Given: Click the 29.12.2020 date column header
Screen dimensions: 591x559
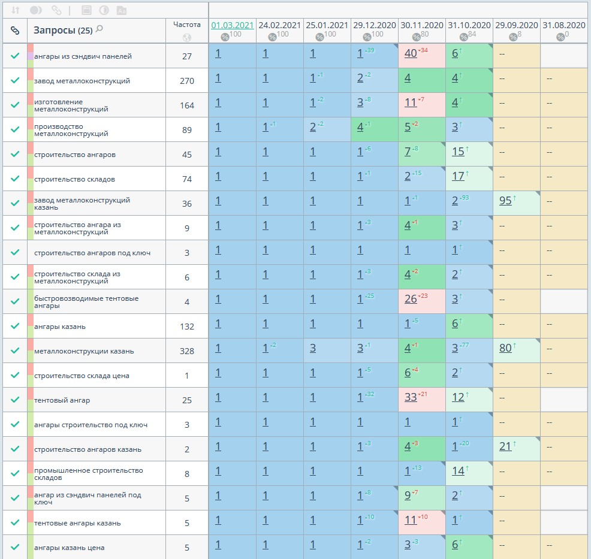Looking at the screenshot, I should coord(375,25).
